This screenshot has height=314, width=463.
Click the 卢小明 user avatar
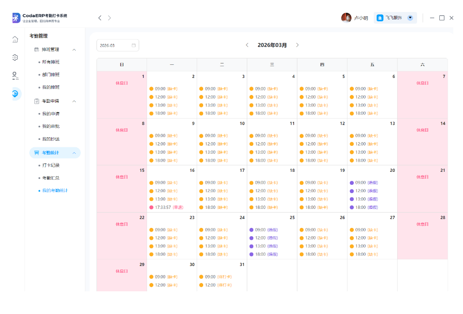click(346, 18)
